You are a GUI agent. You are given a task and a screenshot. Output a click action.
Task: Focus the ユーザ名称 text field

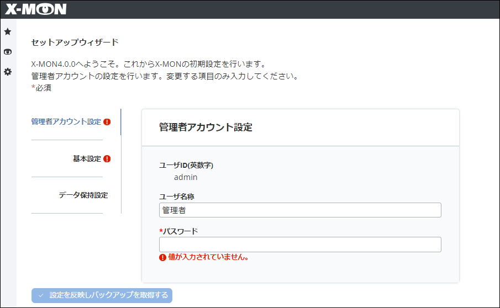pos(300,210)
